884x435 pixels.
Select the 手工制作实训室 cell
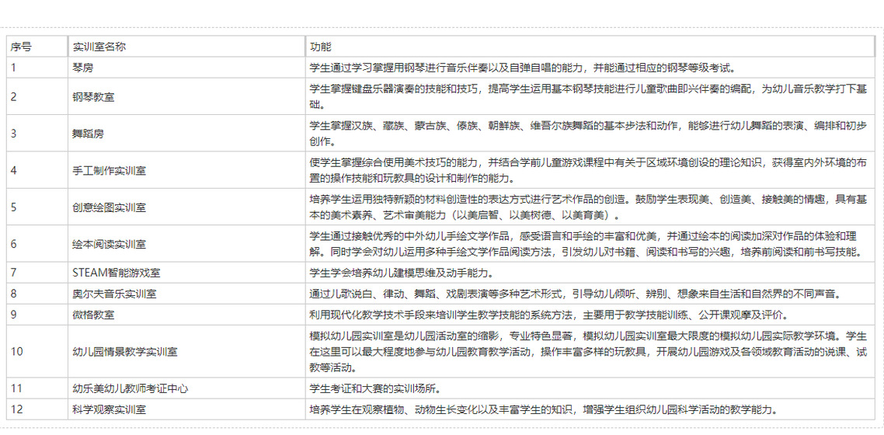click(x=110, y=170)
